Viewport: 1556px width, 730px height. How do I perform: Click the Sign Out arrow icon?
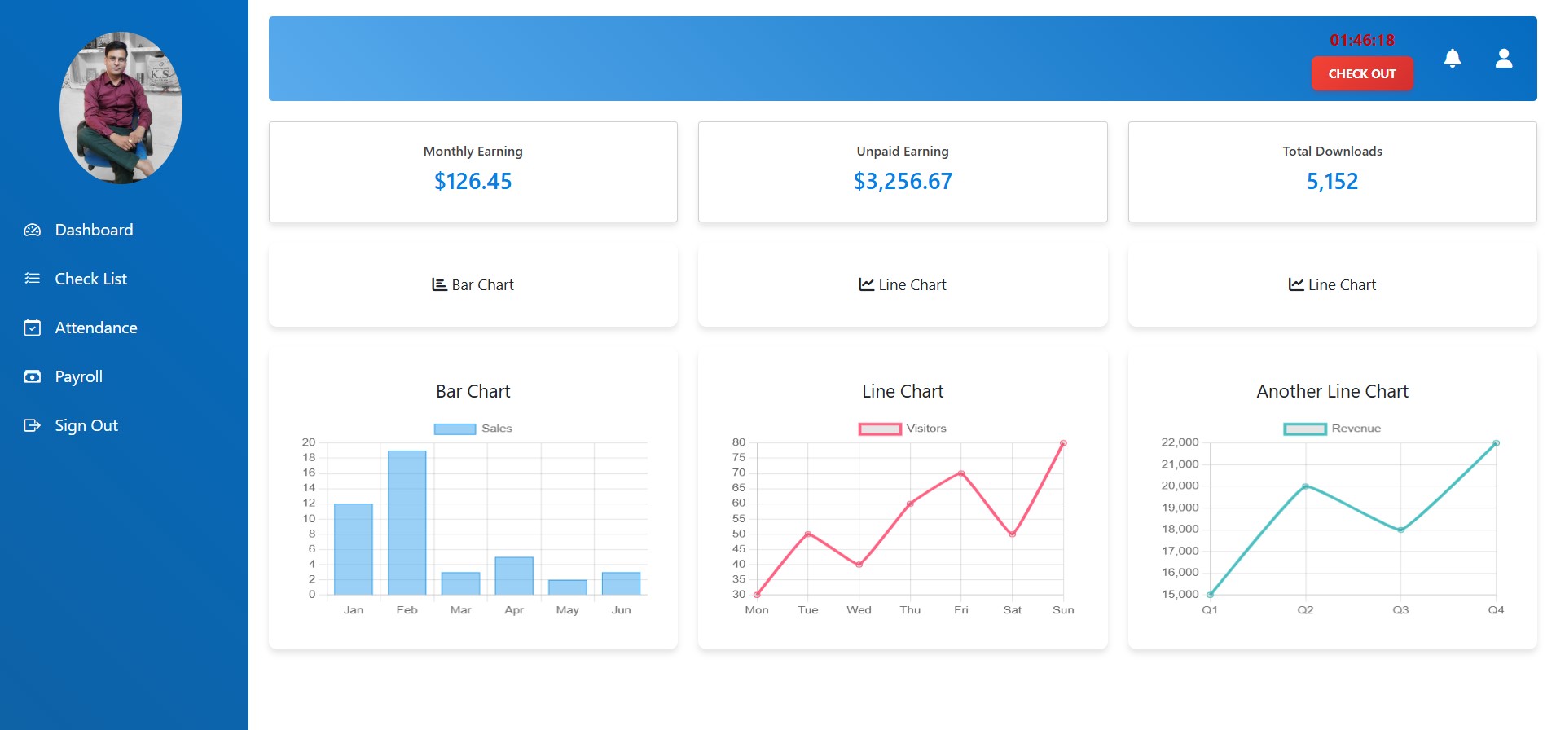[33, 425]
